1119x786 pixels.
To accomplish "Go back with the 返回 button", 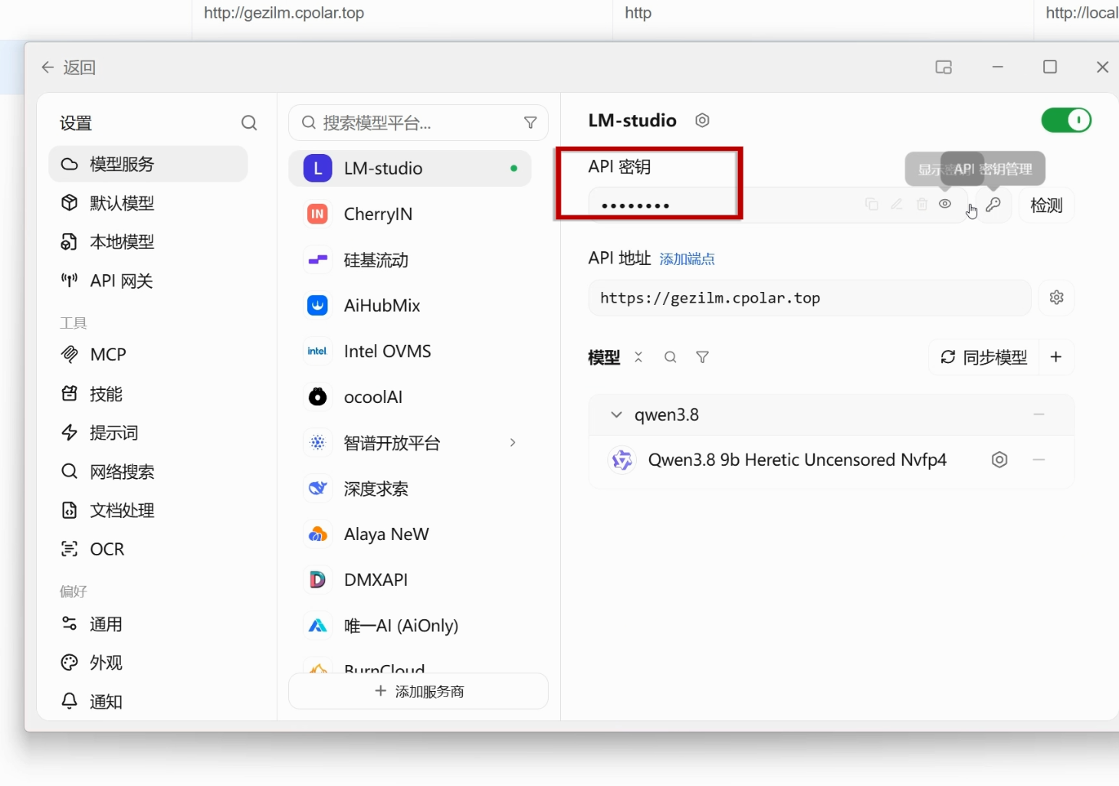I will tap(68, 67).
